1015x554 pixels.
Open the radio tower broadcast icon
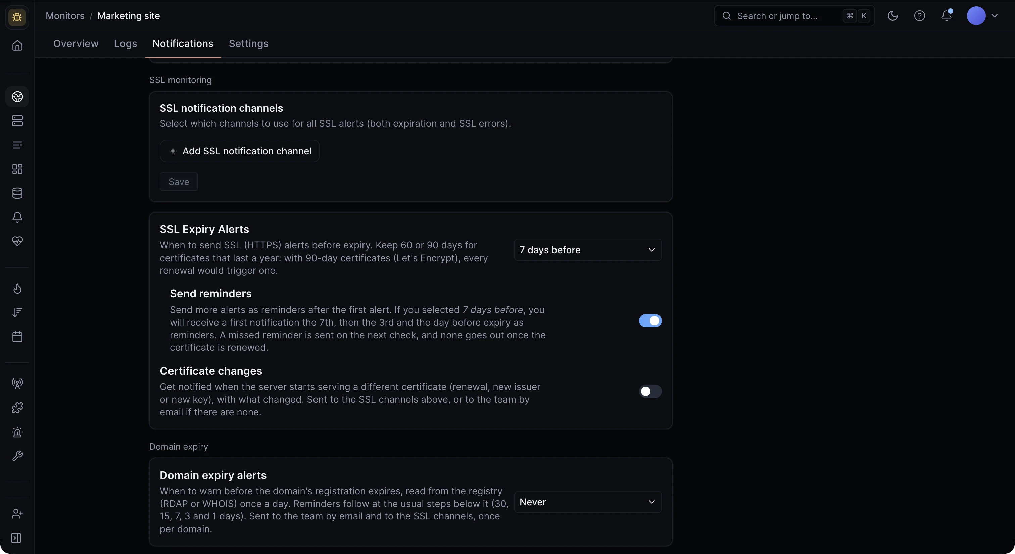click(17, 384)
